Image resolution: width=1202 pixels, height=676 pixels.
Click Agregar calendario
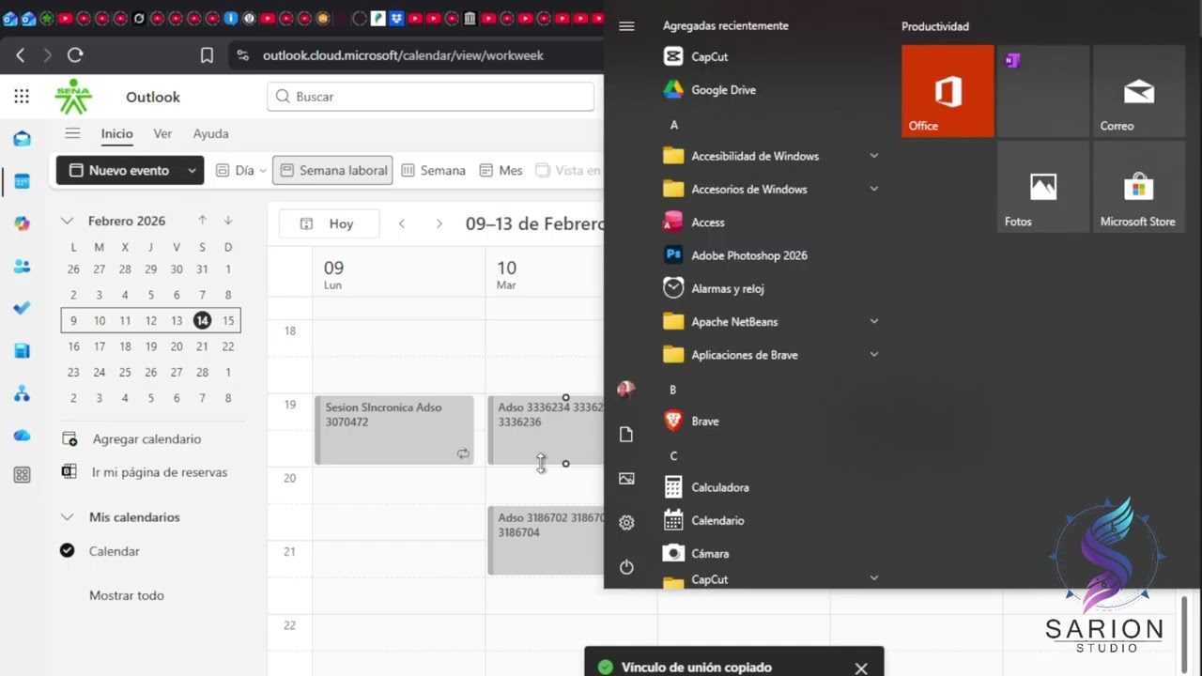pyautogui.click(x=131, y=438)
